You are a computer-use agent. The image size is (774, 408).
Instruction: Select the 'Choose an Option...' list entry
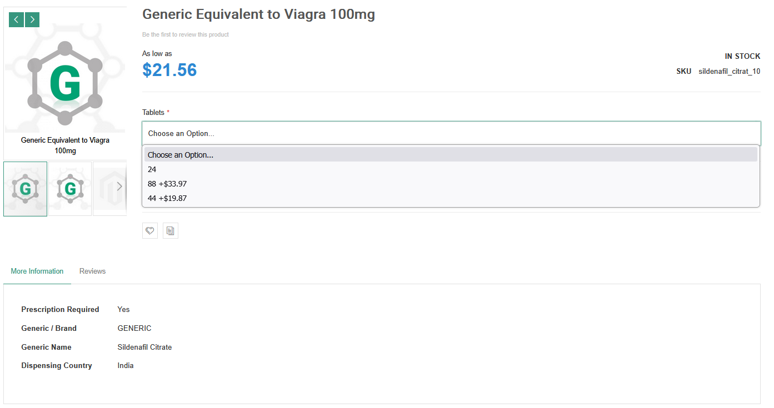pos(451,155)
